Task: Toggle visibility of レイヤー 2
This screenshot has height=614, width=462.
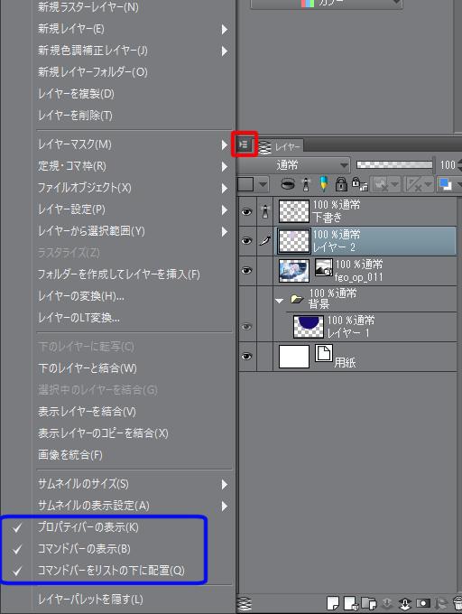Action: [x=246, y=241]
